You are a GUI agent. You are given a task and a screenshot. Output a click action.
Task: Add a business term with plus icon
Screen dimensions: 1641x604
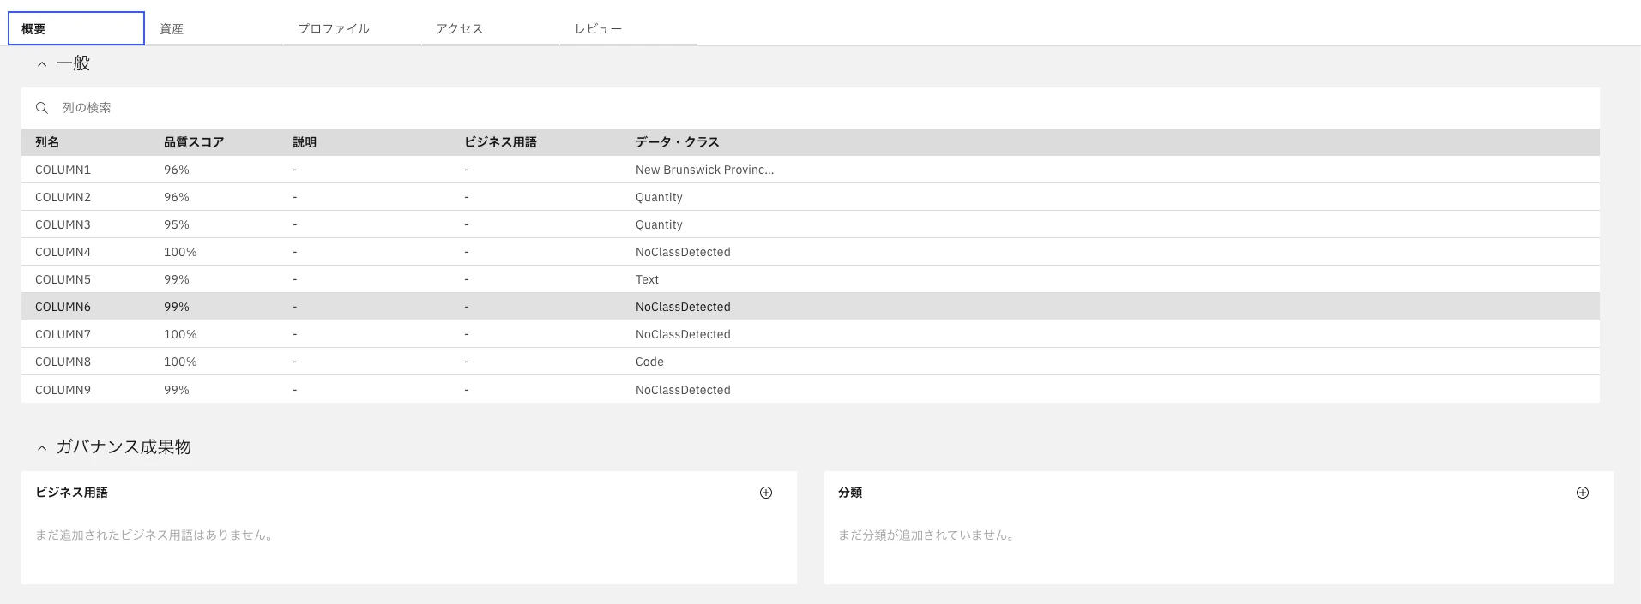766,493
